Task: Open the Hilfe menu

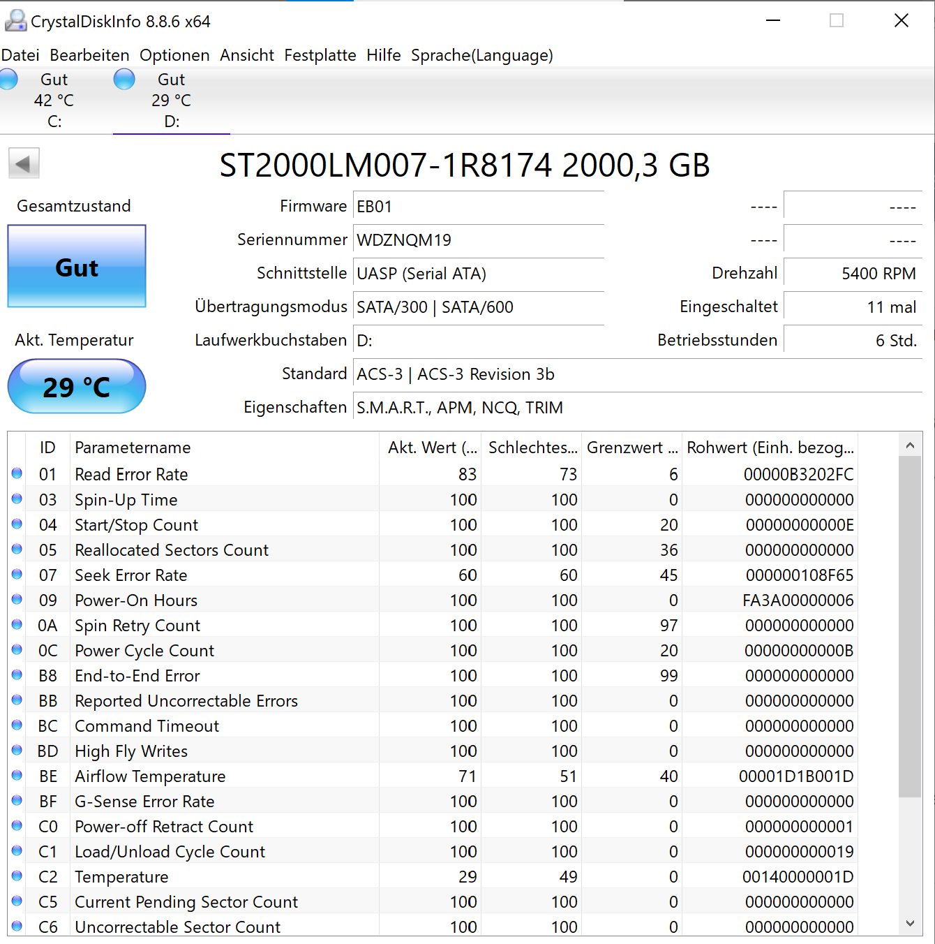Action: (384, 55)
